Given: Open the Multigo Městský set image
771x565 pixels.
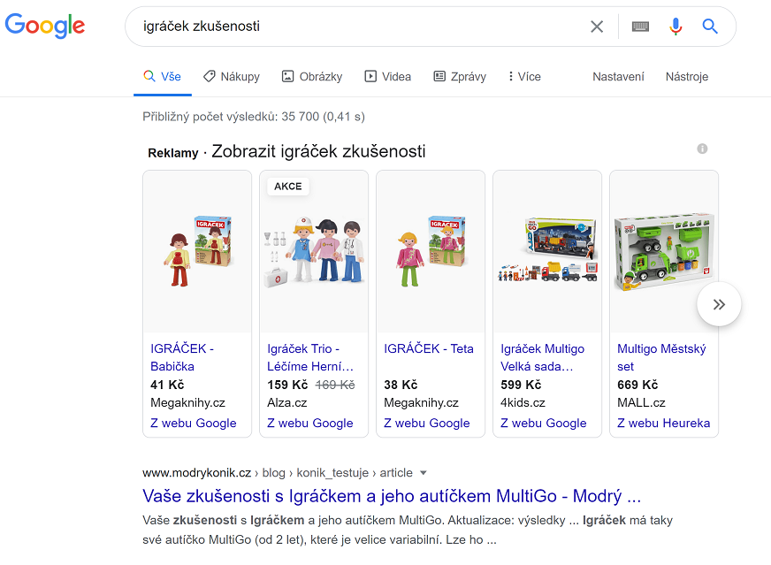Looking at the screenshot, I should [664, 252].
